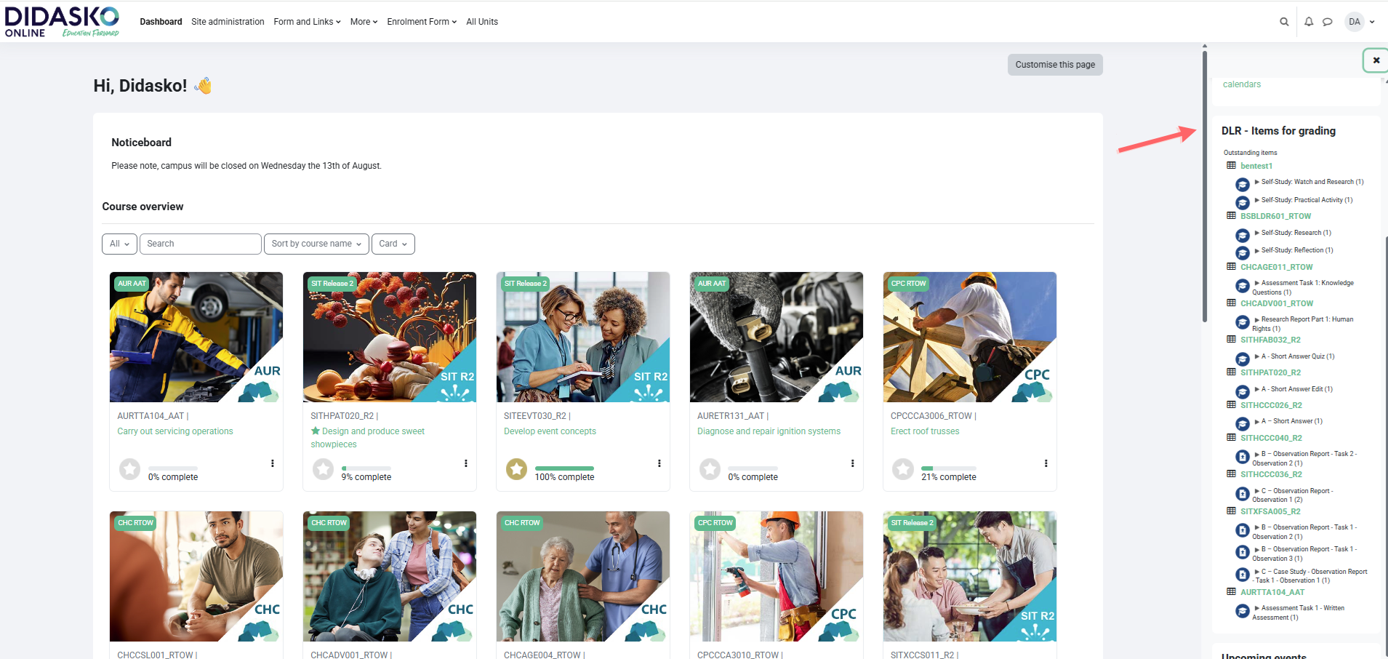
Task: Toggle favourite star on SITEEVT030_R2 card
Action: coord(516,469)
